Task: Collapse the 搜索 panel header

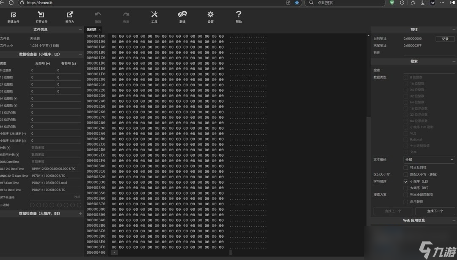Action: click(454, 62)
